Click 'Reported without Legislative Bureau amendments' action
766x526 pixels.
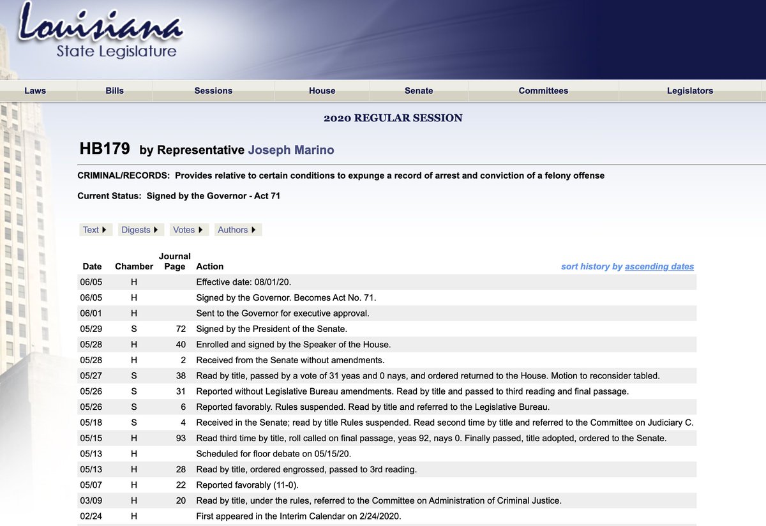(x=412, y=391)
